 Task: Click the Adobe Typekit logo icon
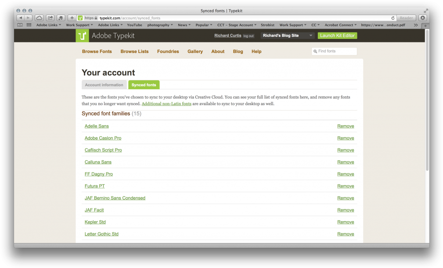82,35
